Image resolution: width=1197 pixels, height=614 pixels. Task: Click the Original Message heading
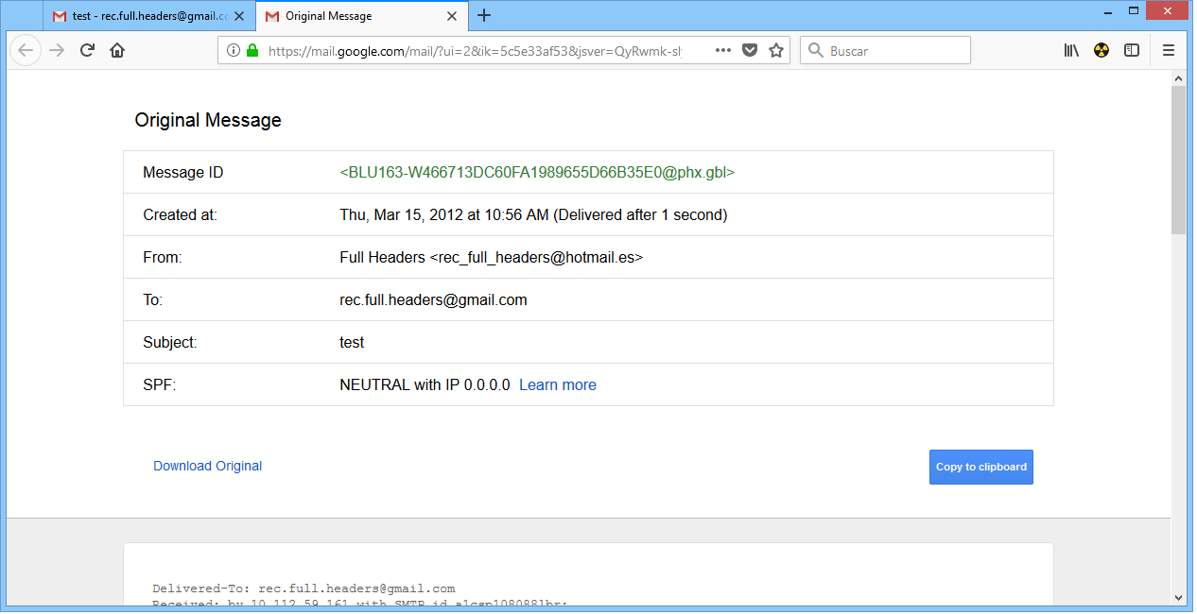[208, 120]
